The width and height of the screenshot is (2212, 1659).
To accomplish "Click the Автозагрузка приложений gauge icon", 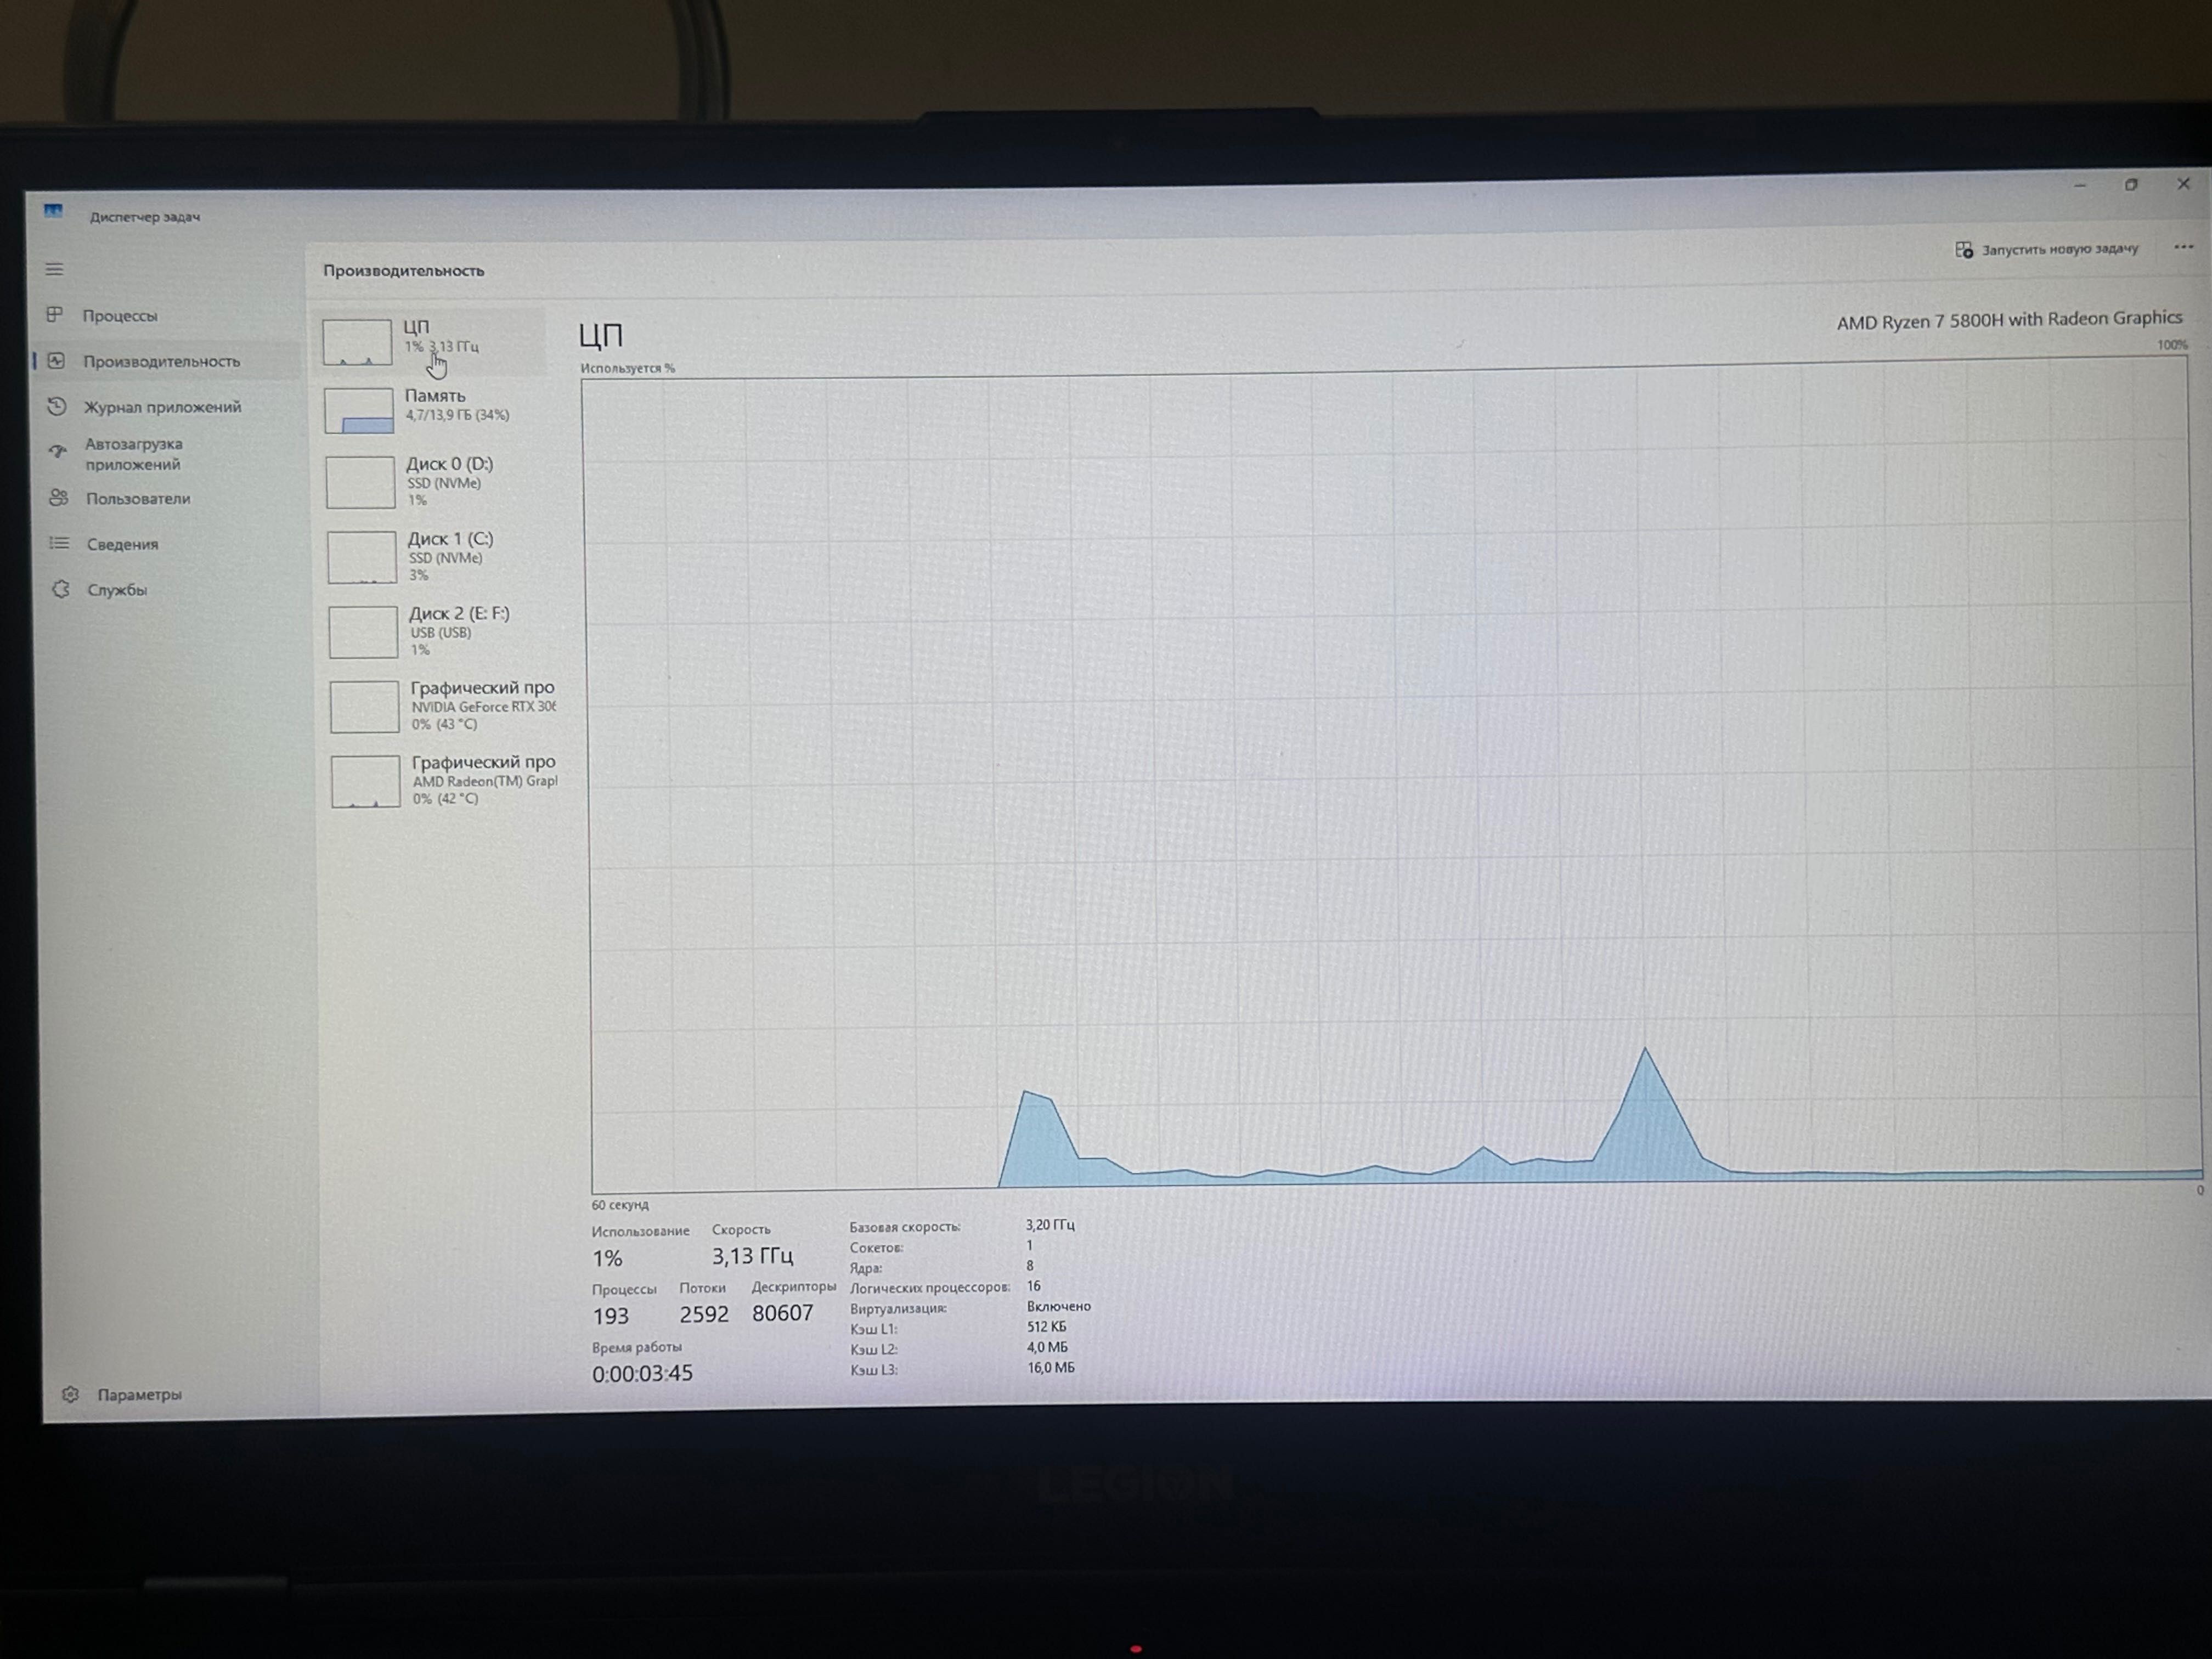I will click(58, 452).
